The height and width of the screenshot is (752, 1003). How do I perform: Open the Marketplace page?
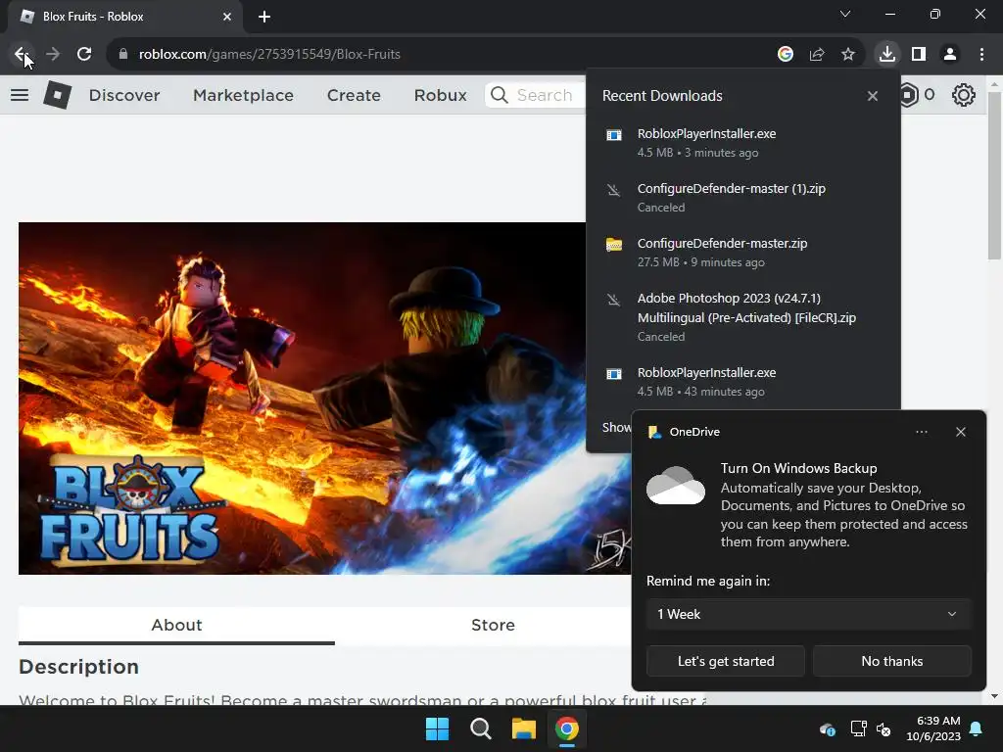(243, 95)
